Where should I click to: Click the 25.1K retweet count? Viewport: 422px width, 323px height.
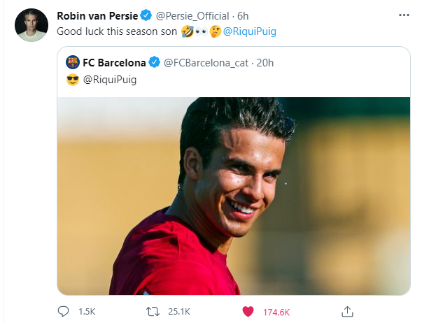(180, 310)
